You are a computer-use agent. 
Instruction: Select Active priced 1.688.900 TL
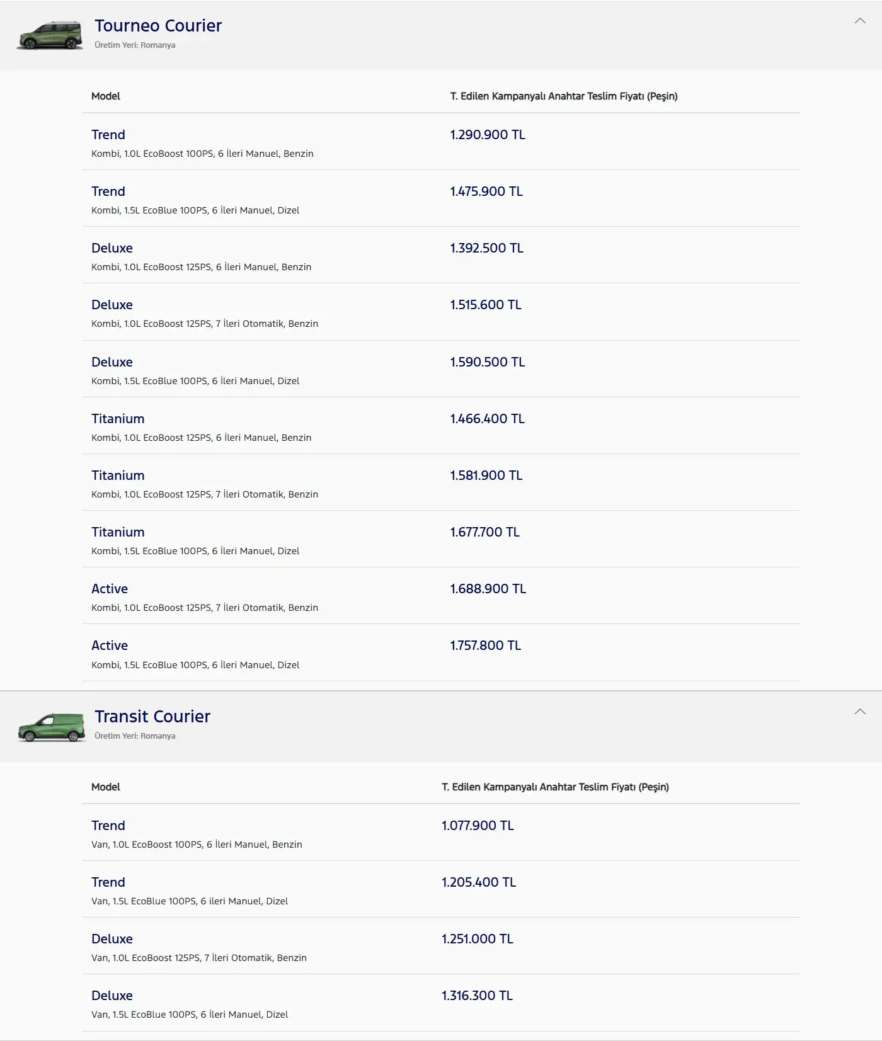(x=441, y=596)
